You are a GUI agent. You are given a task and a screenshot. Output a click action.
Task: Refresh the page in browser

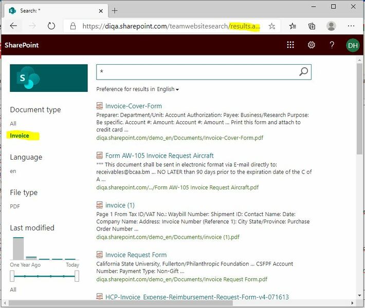coord(51,26)
